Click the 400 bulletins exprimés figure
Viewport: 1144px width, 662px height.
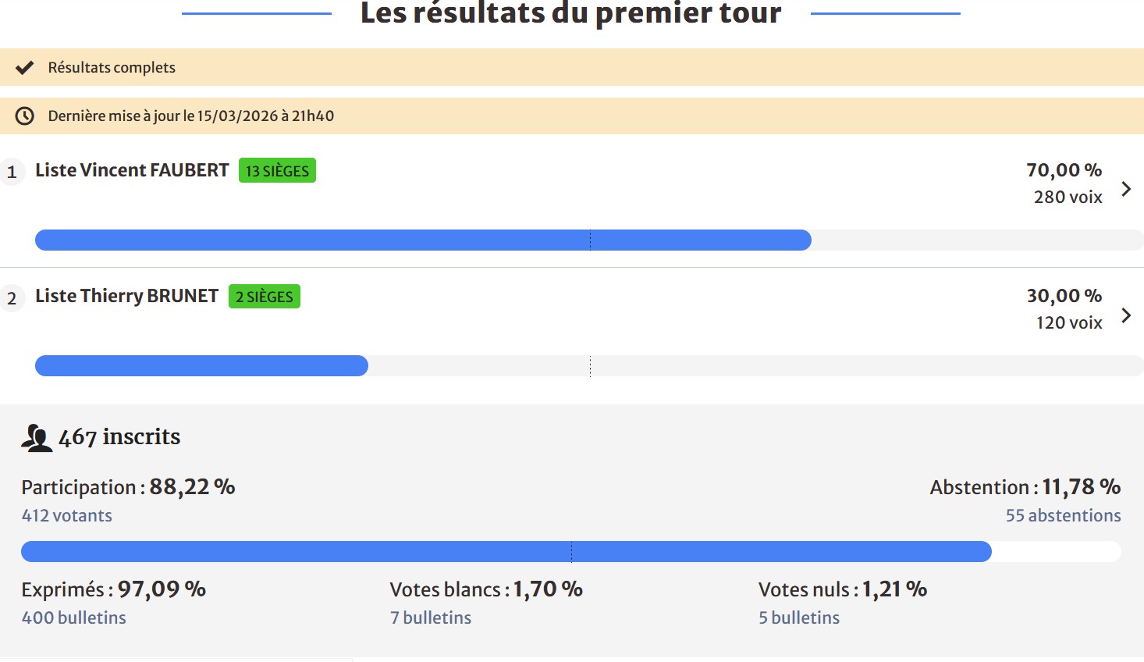[74, 618]
